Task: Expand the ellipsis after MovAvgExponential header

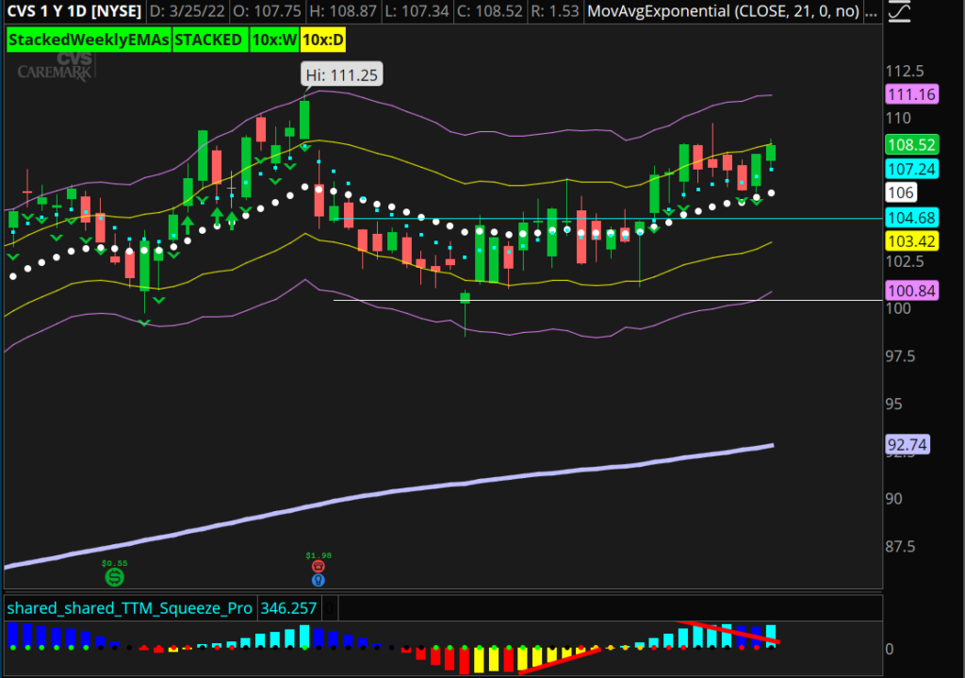Action: pos(874,13)
